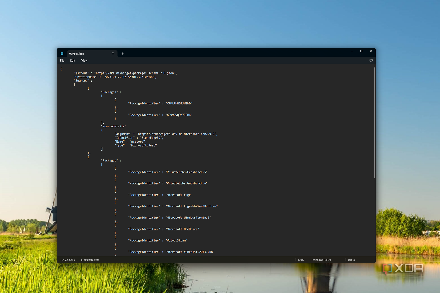This screenshot has width=440, height=293.
Task: Click the PrimateLabs.Geekbench.6 line
Action: (x=168, y=184)
